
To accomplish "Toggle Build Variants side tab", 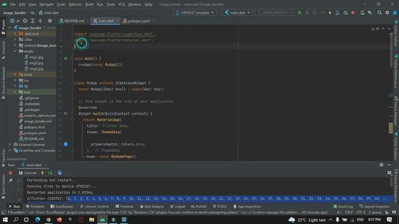I will coord(3,187).
